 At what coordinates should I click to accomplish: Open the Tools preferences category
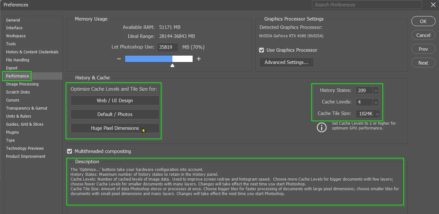pos(11,44)
